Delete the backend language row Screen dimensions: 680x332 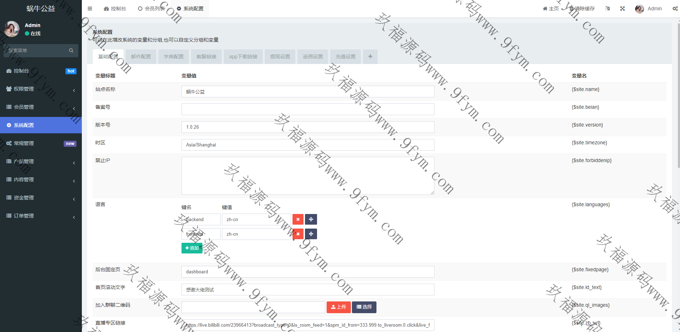click(x=298, y=219)
